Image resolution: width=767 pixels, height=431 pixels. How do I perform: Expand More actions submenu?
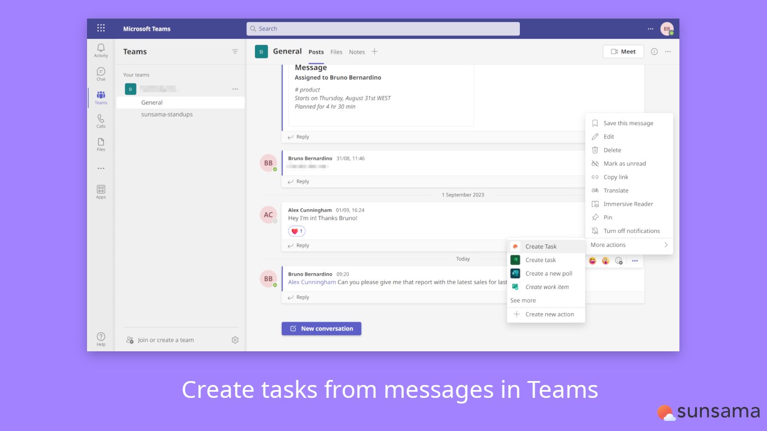coord(629,245)
